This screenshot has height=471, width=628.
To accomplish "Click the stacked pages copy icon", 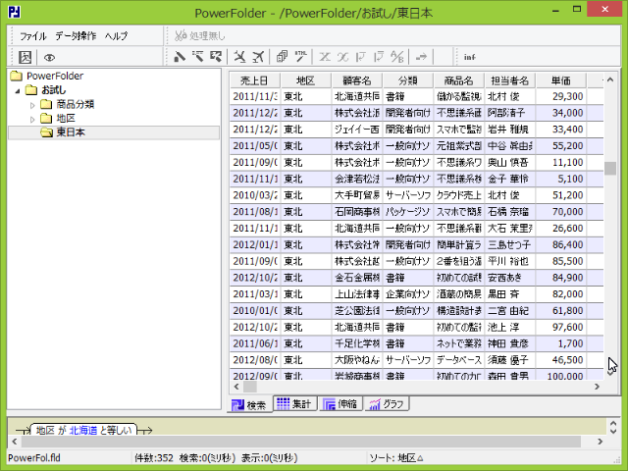I will click(x=282, y=57).
